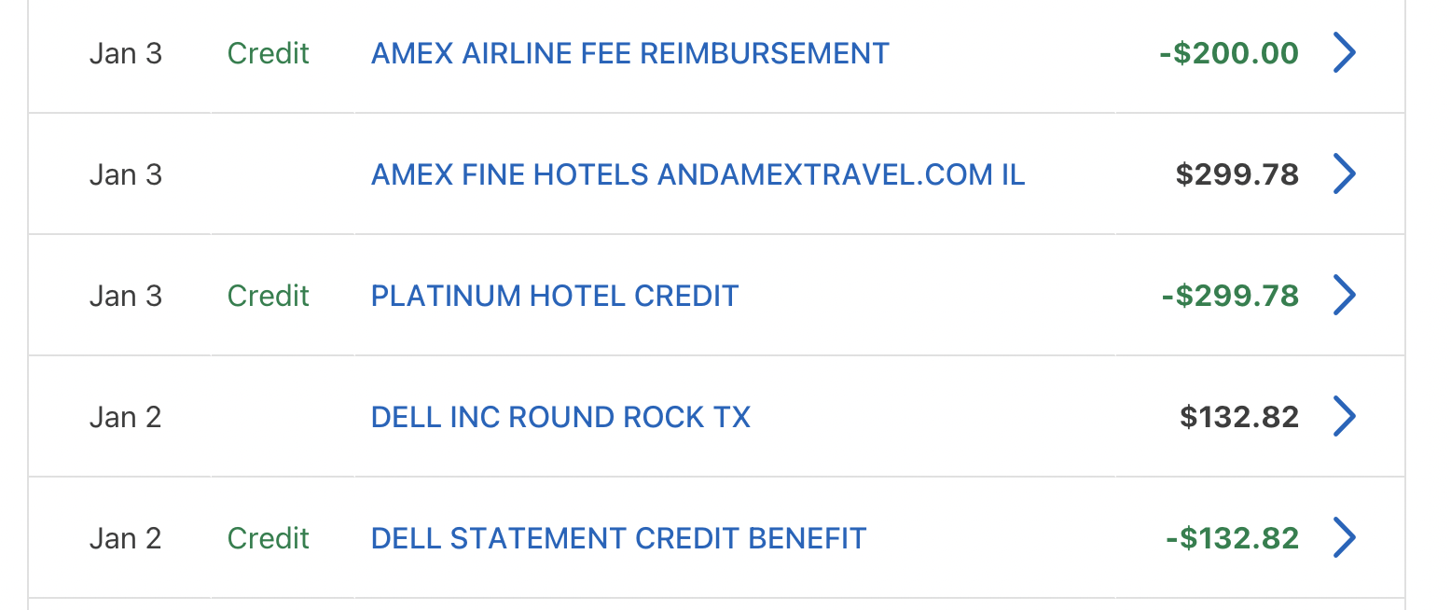Click the -$132.82 Dell credit amount
The height and width of the screenshot is (610, 1451).
pyautogui.click(x=1232, y=538)
